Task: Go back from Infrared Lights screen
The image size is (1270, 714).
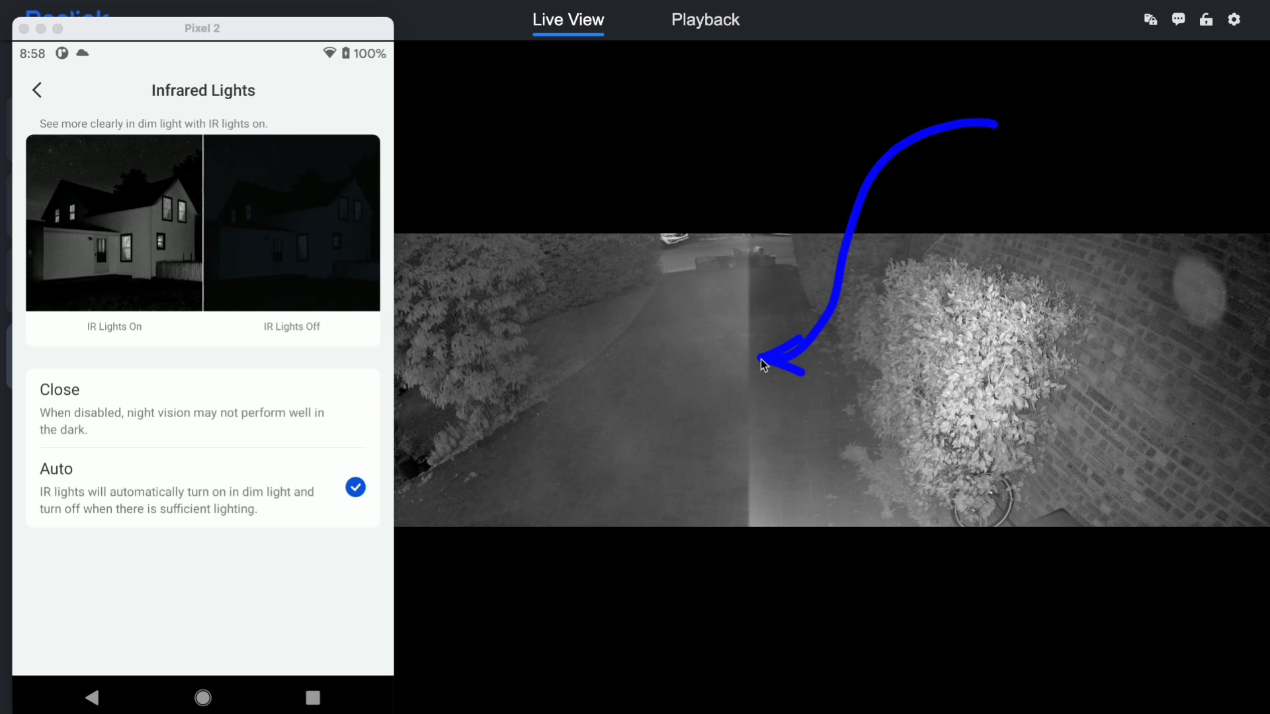Action: (38, 91)
